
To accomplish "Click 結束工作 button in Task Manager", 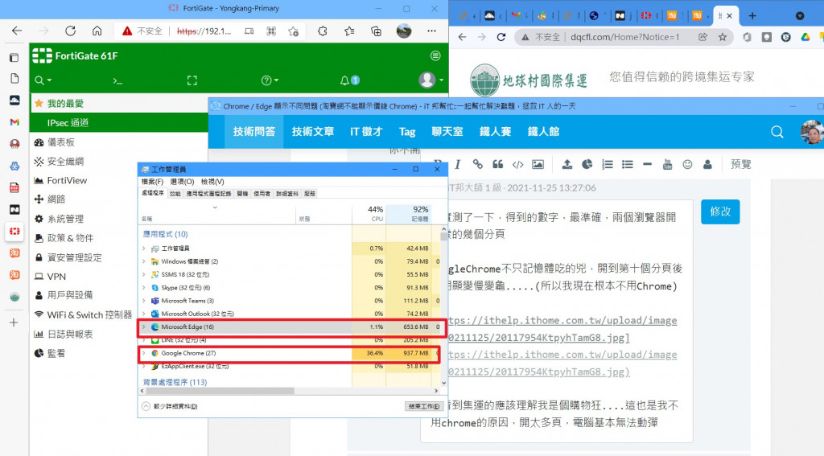I will (424, 406).
